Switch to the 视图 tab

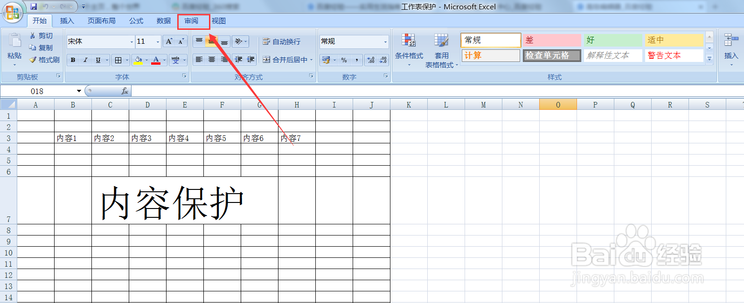219,20
